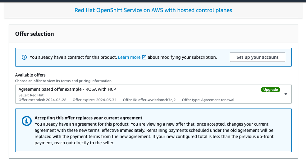Image resolution: width=306 pixels, height=162 pixels.
Task: Click the green Upgrade badge
Action: (270, 90)
